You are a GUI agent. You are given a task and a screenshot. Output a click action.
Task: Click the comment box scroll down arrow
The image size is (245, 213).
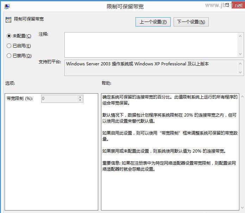point(240,54)
